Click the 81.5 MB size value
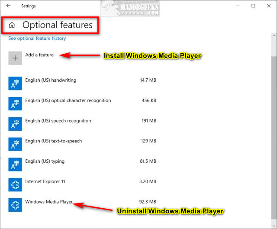 click(x=148, y=161)
